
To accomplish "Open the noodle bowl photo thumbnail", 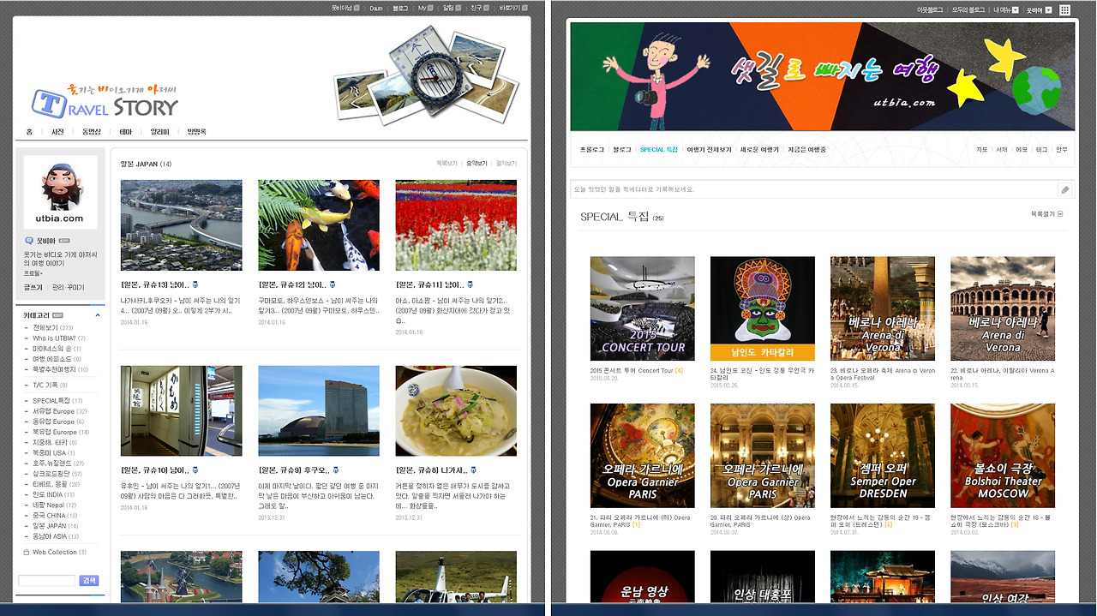I will pos(456,411).
